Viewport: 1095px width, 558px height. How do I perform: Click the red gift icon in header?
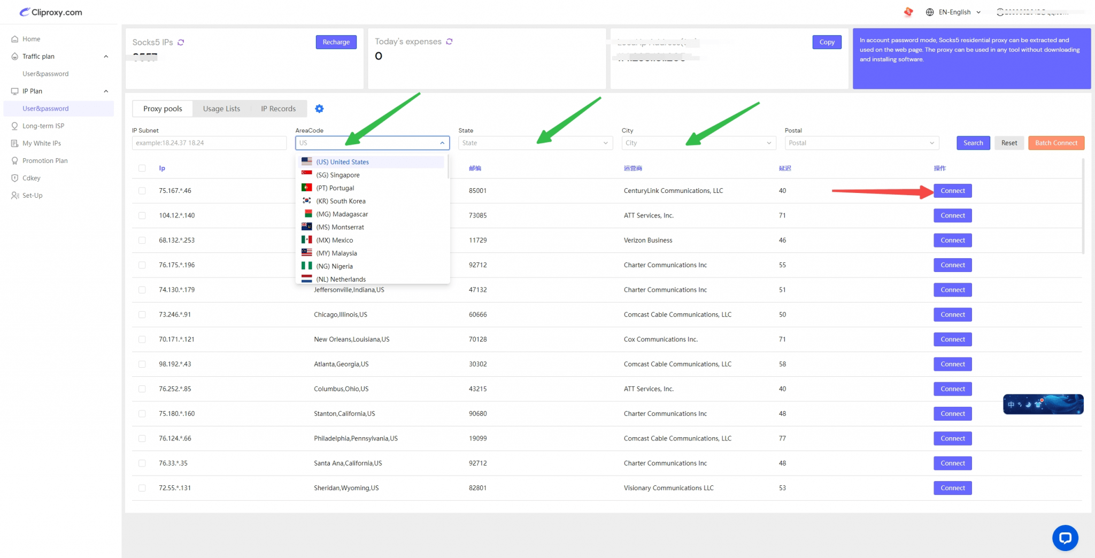908,12
